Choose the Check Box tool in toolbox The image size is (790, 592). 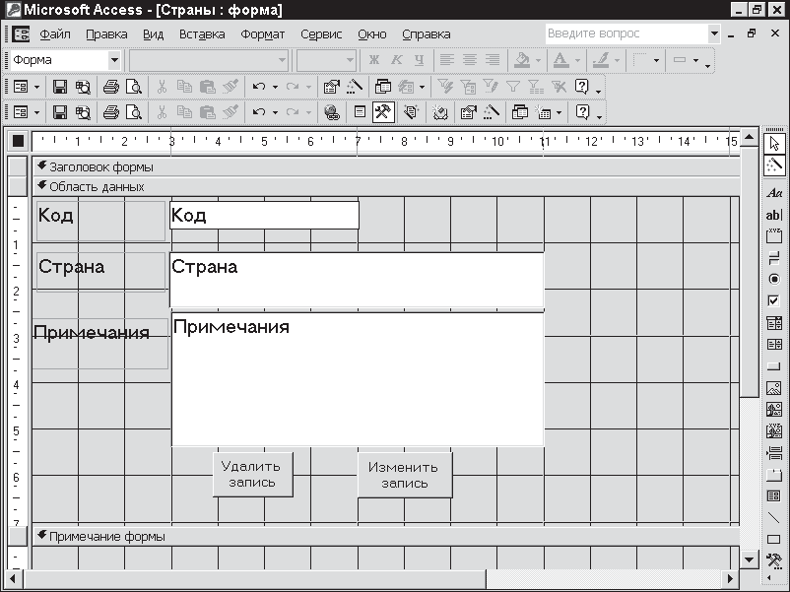point(774,301)
